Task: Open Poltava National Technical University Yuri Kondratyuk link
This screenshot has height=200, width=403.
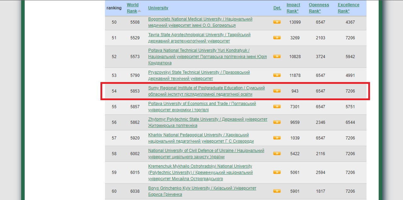Action: 207,57
